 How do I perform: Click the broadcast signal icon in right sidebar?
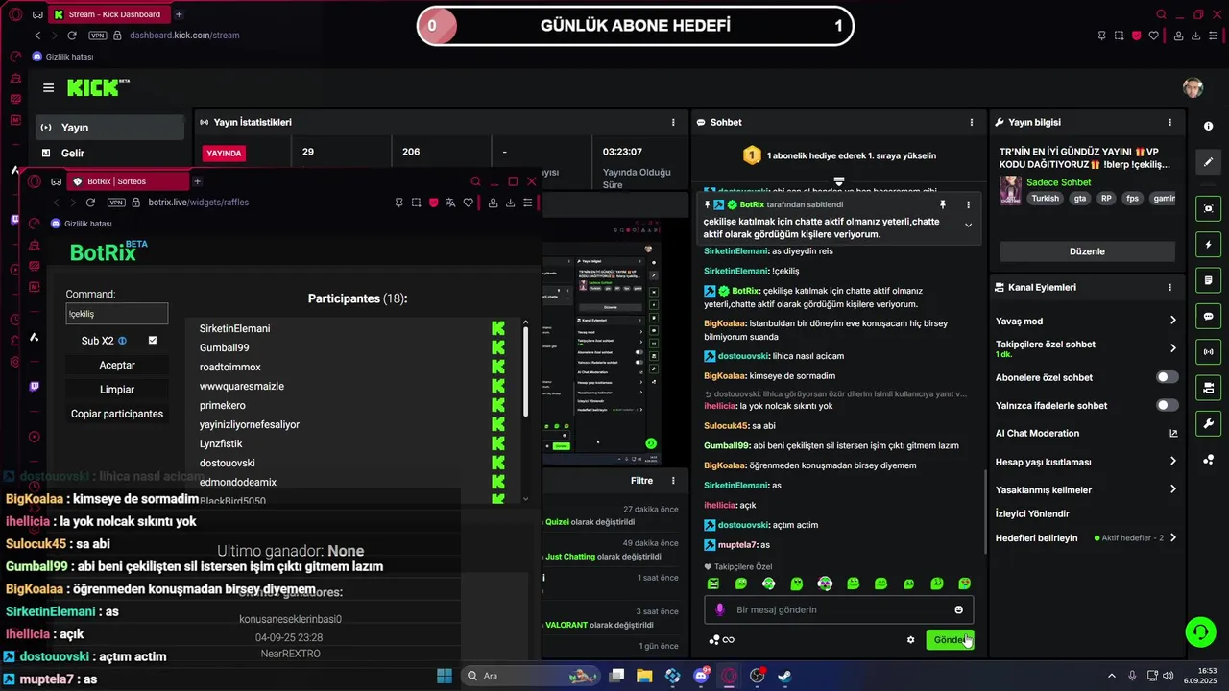(x=1208, y=352)
